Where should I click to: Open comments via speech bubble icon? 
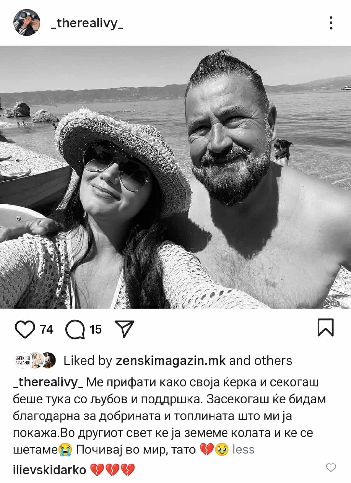tap(75, 329)
